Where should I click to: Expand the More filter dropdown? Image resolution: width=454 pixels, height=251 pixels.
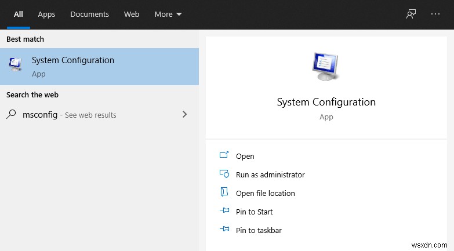(168, 14)
